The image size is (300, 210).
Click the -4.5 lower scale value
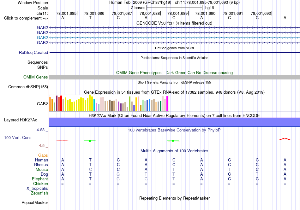41,146
